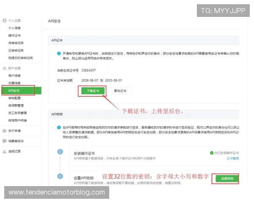Screen dimensions: 254x203
Task: Click the green 下载证书 button
Action: tap(93, 91)
